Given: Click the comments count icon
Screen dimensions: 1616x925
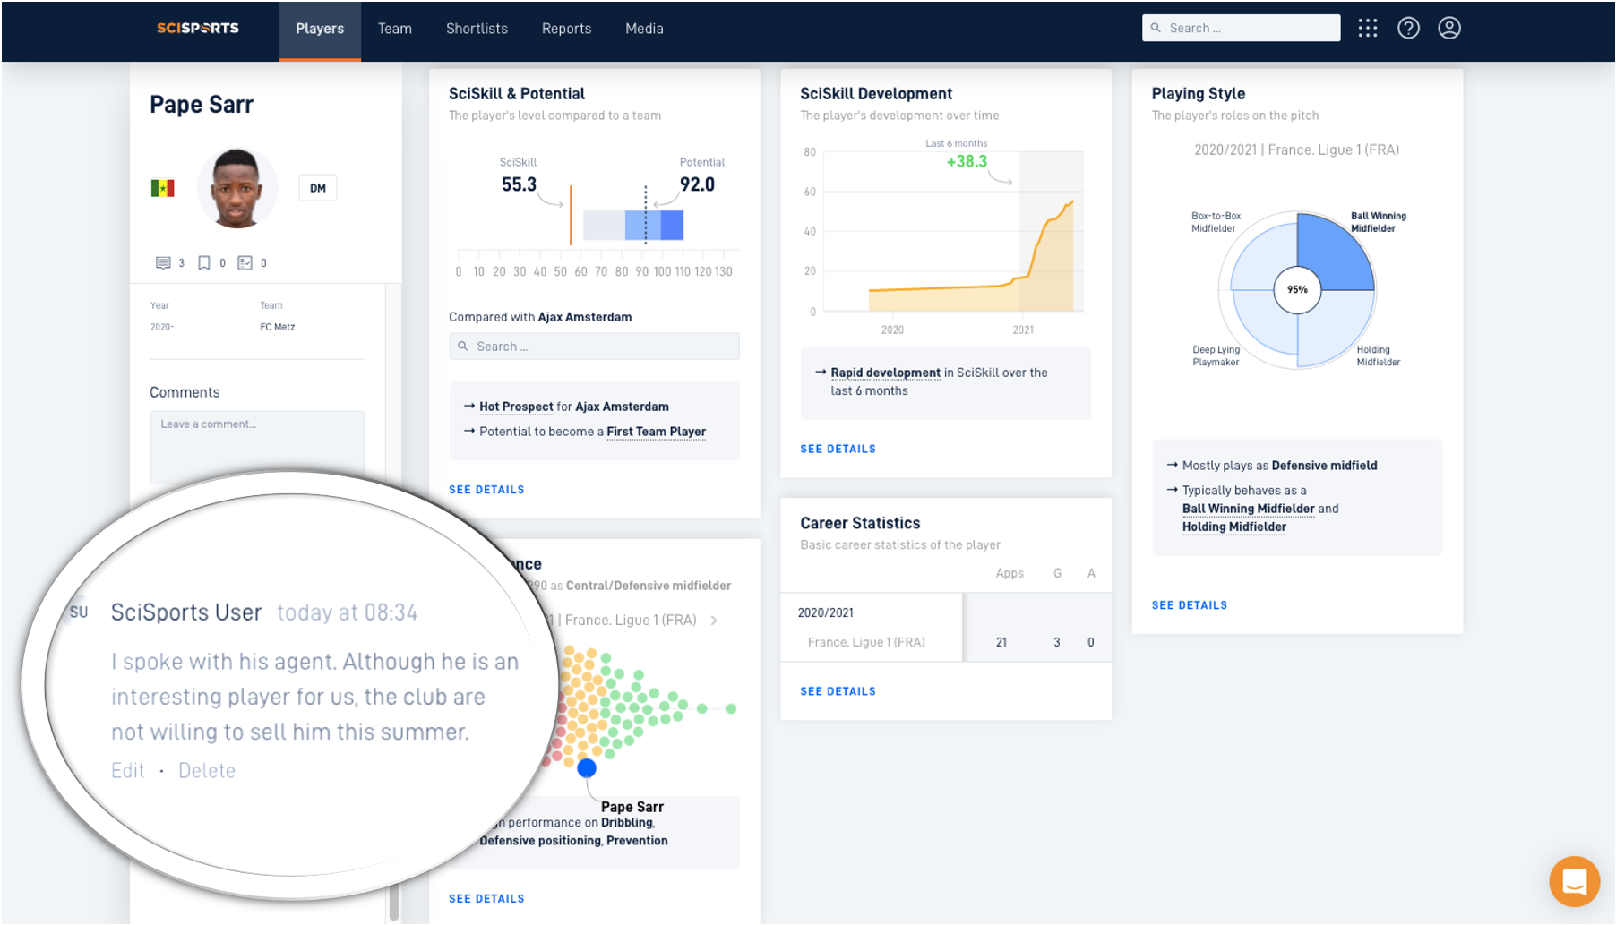Looking at the screenshot, I should [163, 262].
